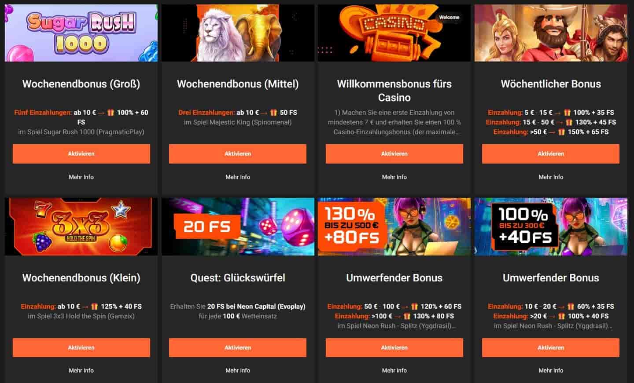Click the orange Casino Welcome banner
The image size is (634, 383).
[394, 33]
